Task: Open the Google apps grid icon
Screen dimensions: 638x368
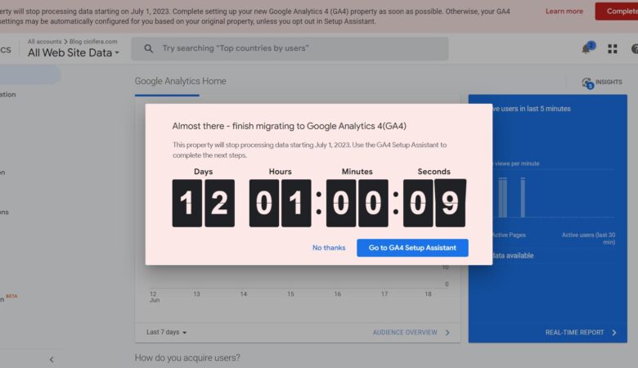Action: coord(612,49)
